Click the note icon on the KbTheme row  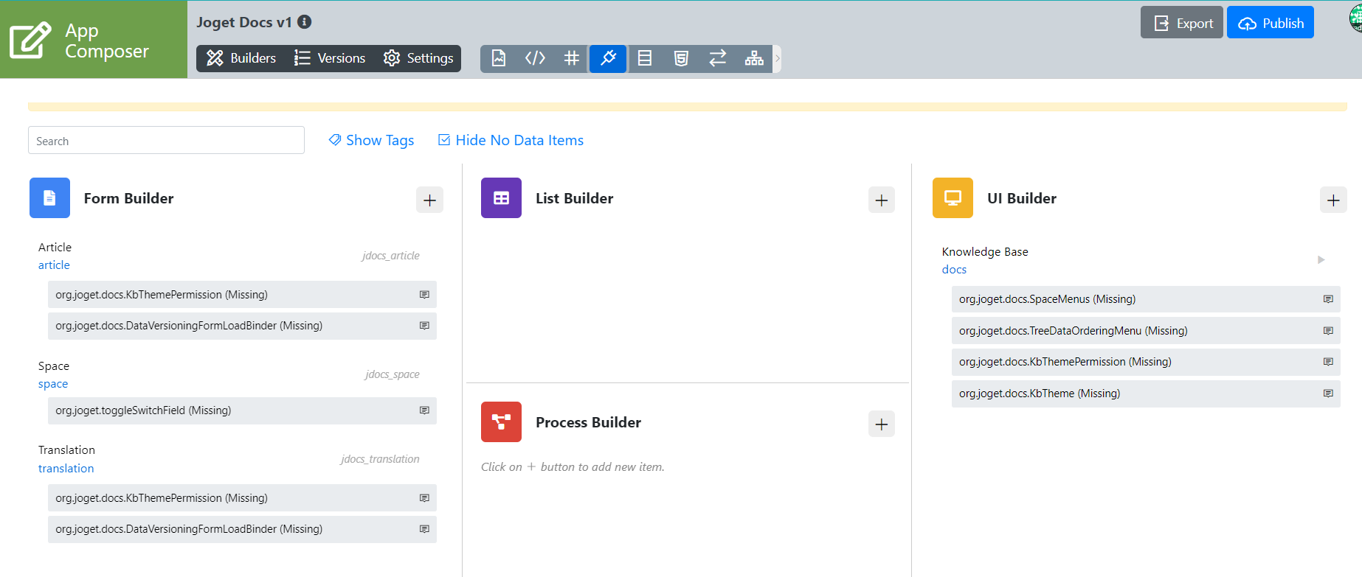(1328, 394)
